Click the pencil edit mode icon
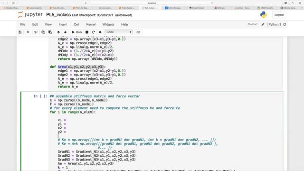Screen dimensions: 304x171 pyautogui.click(x=263, y=24)
